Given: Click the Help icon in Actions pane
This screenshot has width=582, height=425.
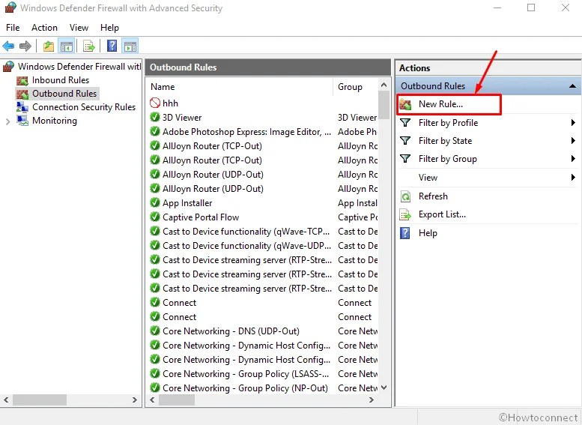Looking at the screenshot, I should click(x=405, y=233).
